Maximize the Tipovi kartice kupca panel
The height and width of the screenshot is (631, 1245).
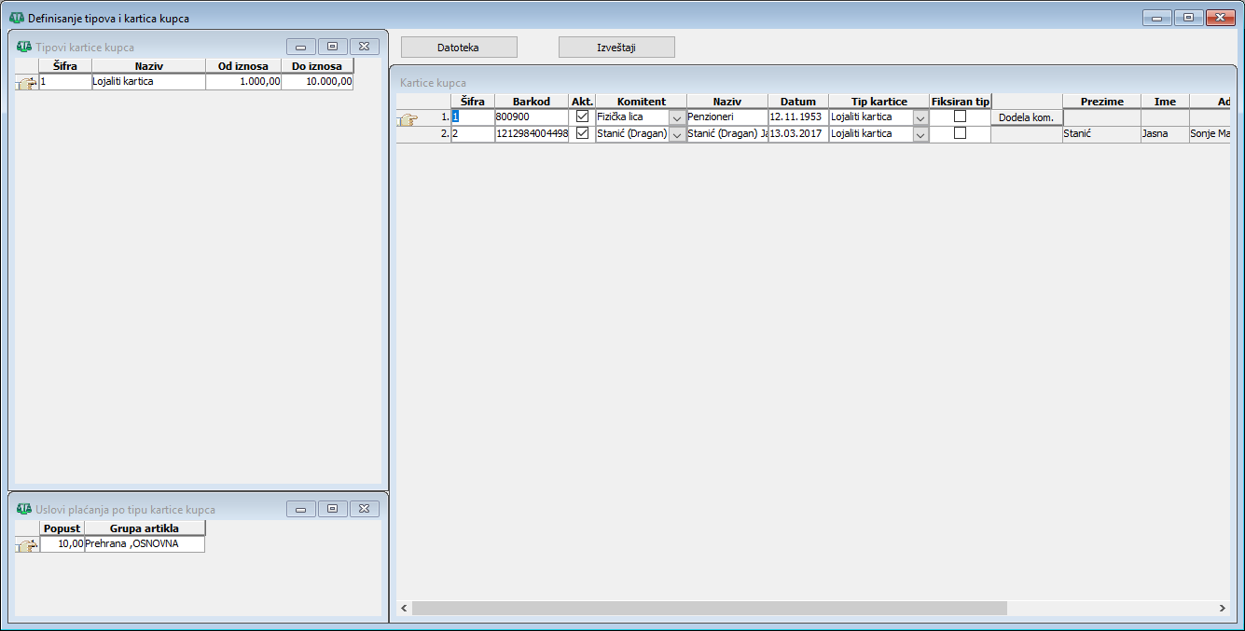click(332, 47)
